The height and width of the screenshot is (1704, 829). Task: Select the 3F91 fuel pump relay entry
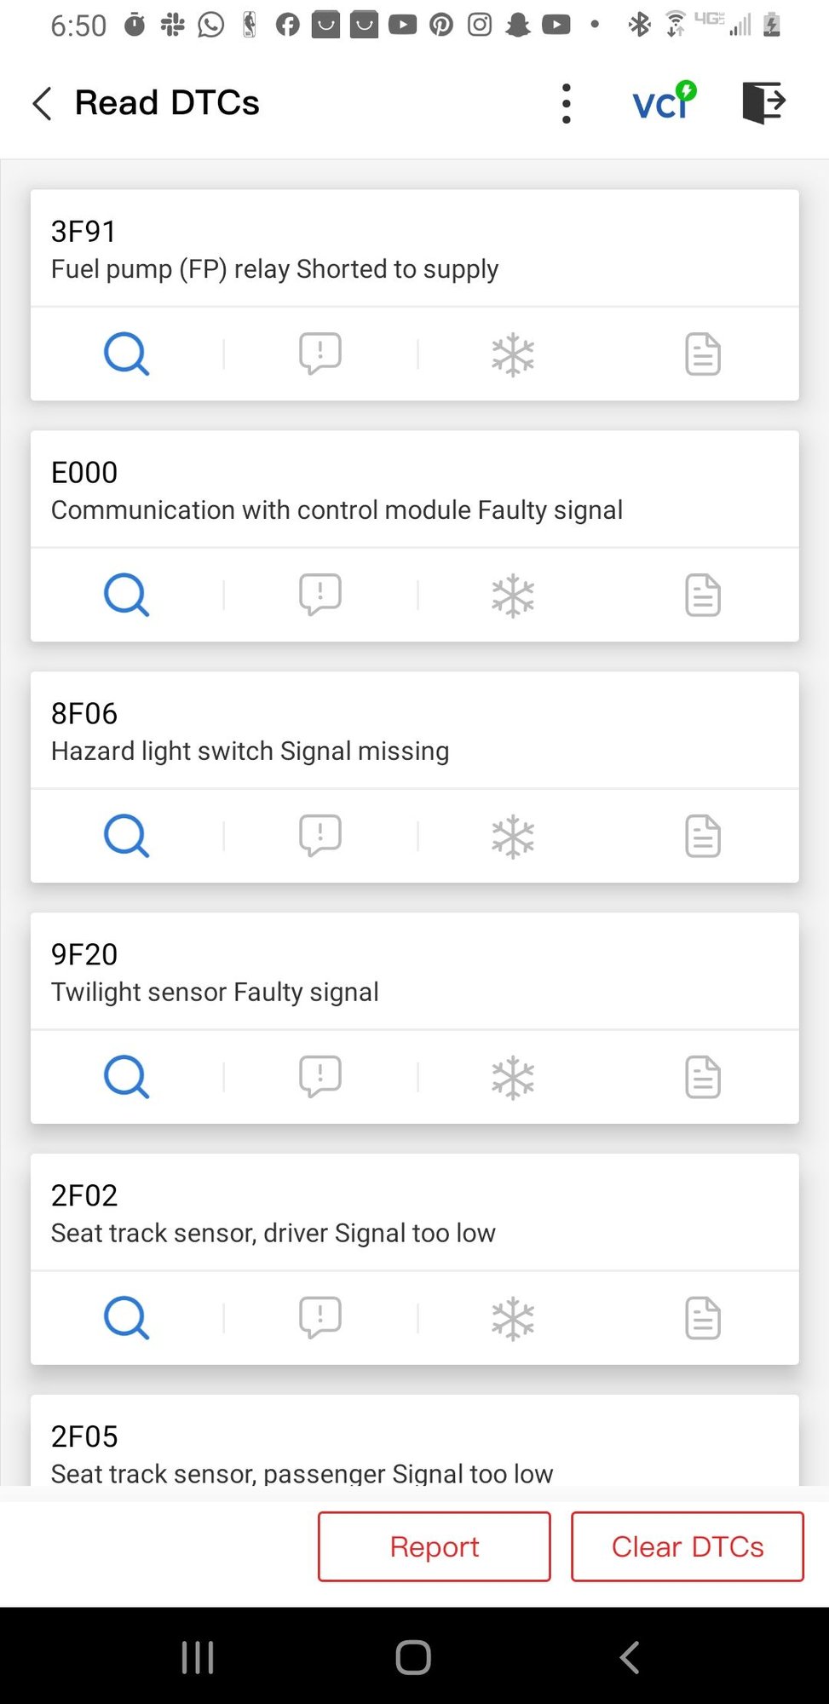(x=414, y=250)
